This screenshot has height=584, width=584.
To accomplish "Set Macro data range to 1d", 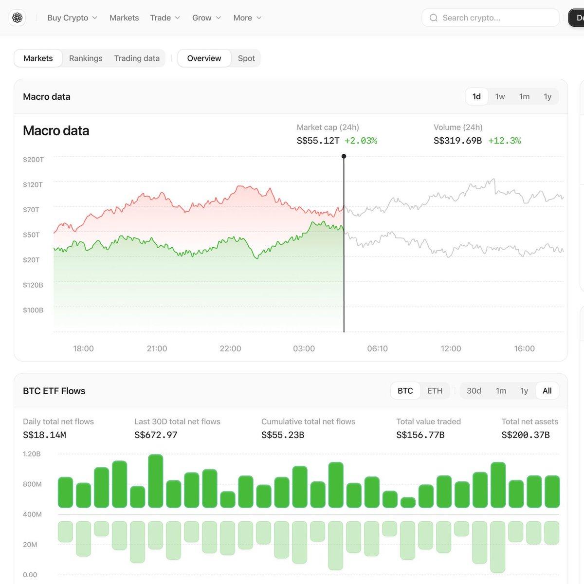I will click(476, 96).
